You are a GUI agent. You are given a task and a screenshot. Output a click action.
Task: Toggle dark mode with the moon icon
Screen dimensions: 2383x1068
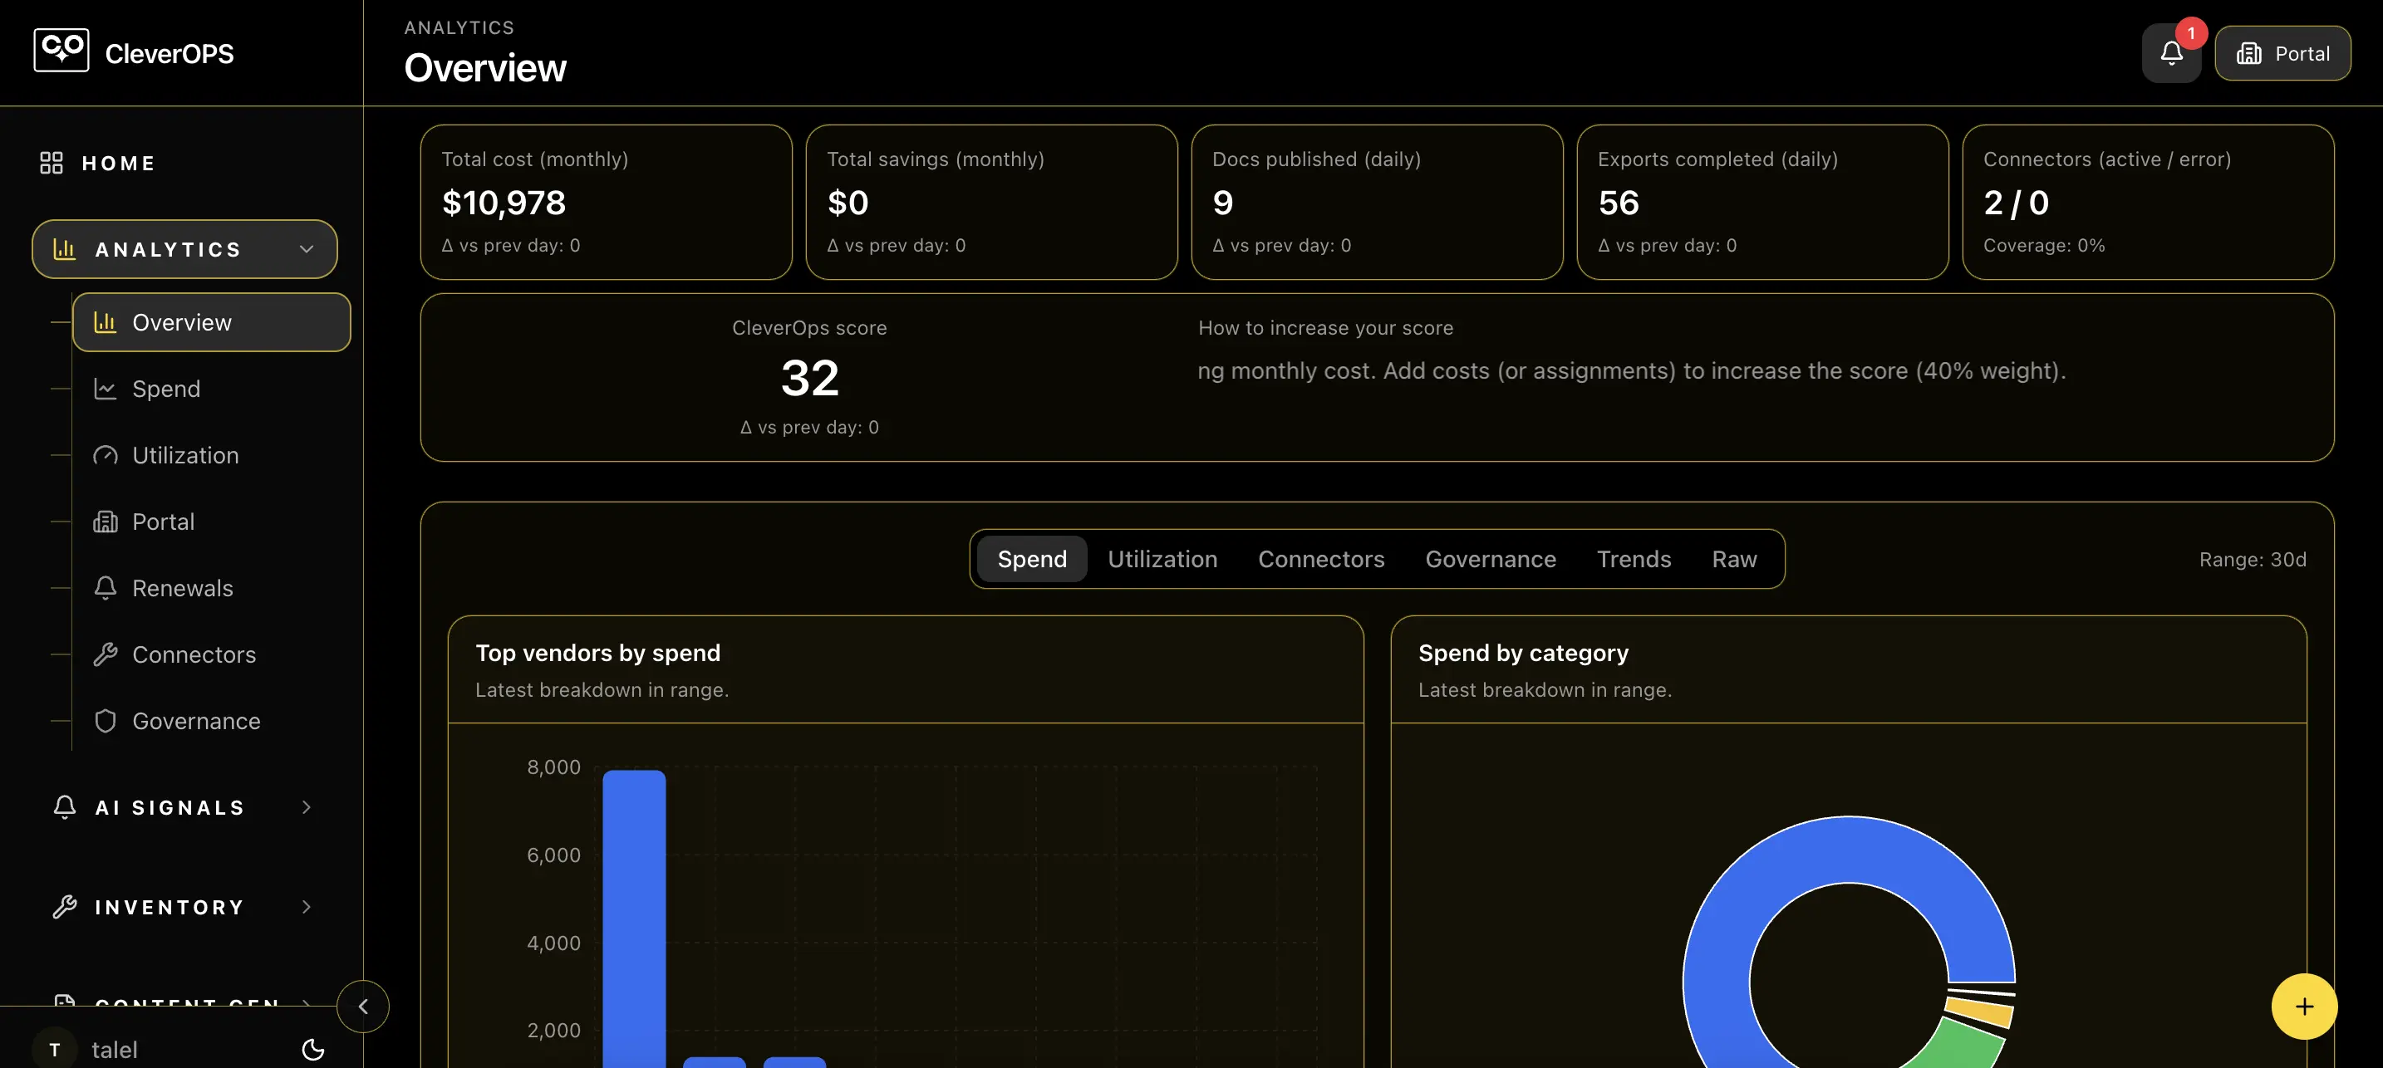[312, 1049]
